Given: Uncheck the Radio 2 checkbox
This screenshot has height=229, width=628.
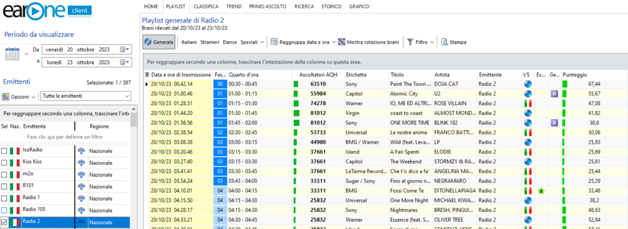Looking at the screenshot, I should click(4, 222).
